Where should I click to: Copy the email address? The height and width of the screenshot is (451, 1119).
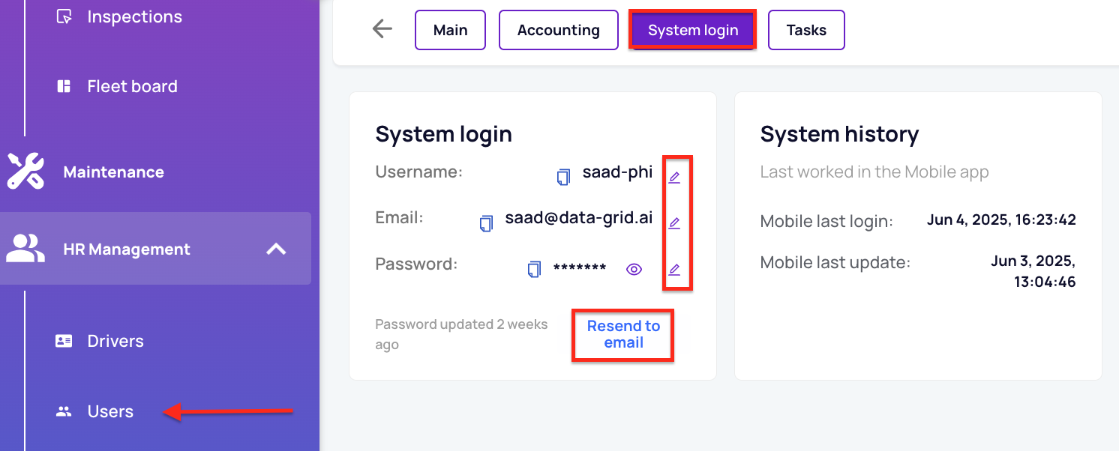click(x=487, y=223)
